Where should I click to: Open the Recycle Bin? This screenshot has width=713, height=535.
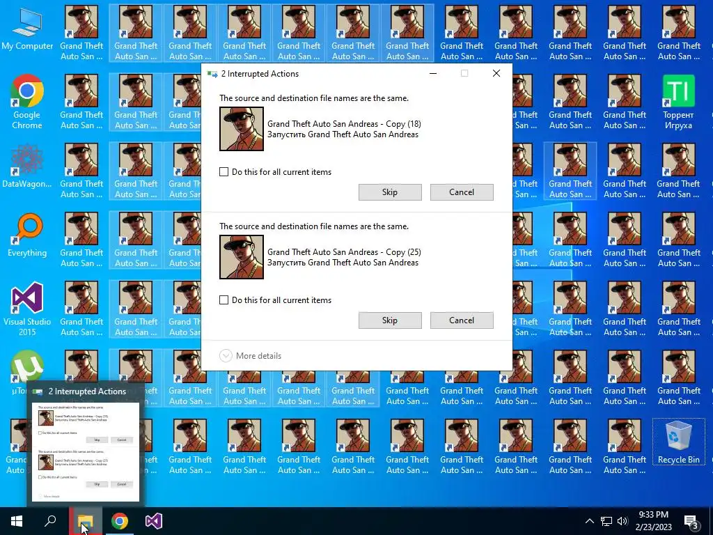(678, 442)
